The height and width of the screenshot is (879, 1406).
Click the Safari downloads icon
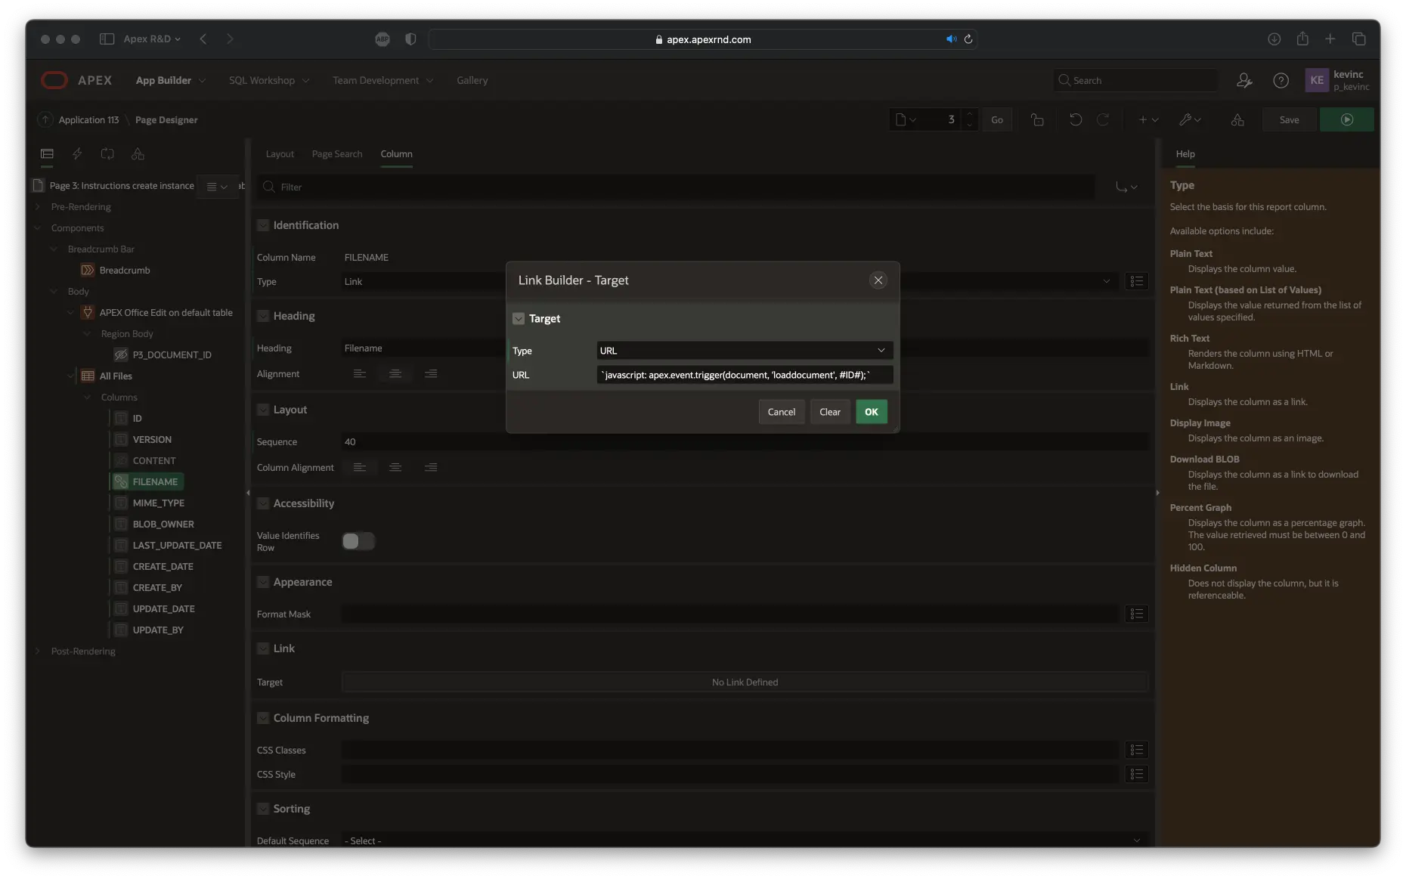tap(1274, 39)
